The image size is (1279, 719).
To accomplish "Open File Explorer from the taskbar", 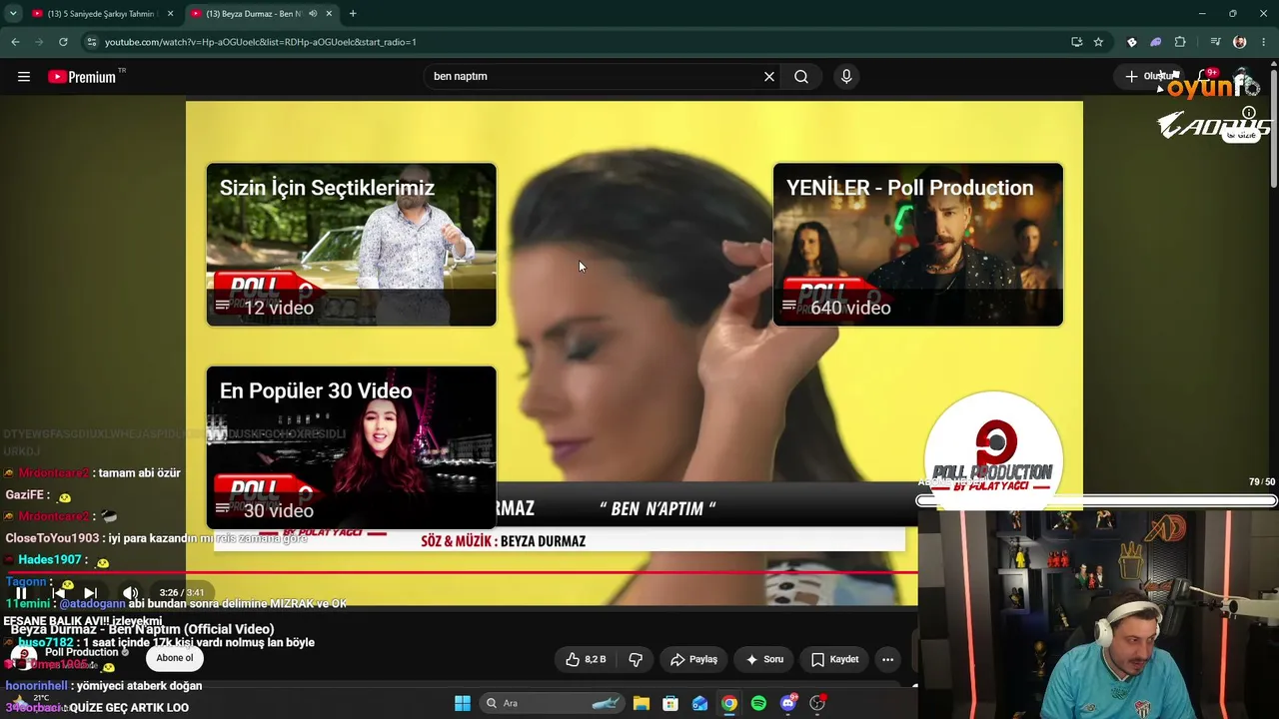I will pos(640,703).
